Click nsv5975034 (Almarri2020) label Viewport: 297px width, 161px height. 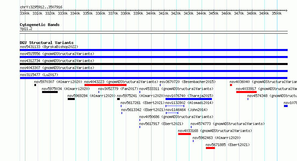point(66,89)
